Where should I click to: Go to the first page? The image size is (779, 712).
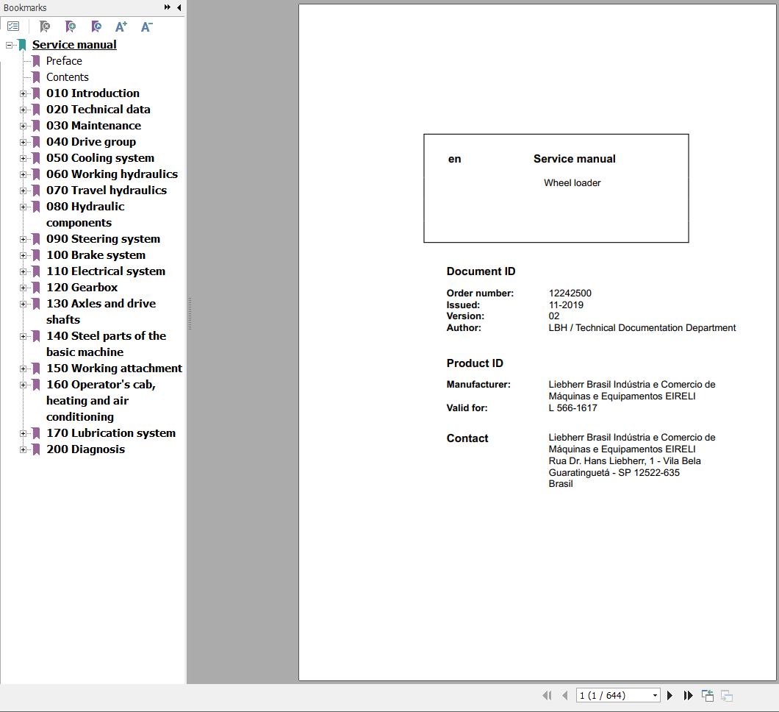[547, 695]
